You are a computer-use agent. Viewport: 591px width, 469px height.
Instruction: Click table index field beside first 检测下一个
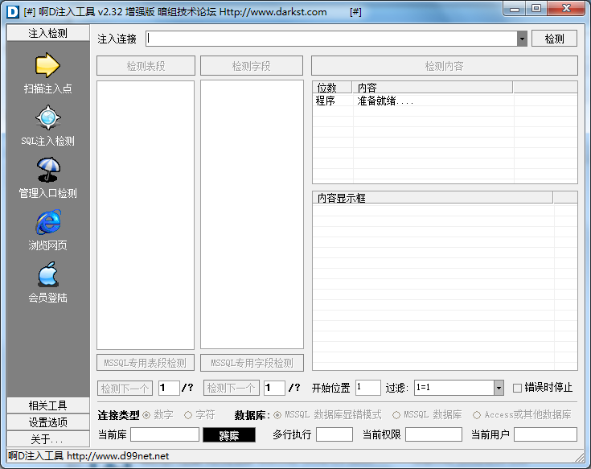(169, 388)
